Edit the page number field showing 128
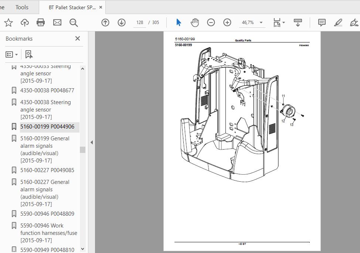 pos(140,23)
